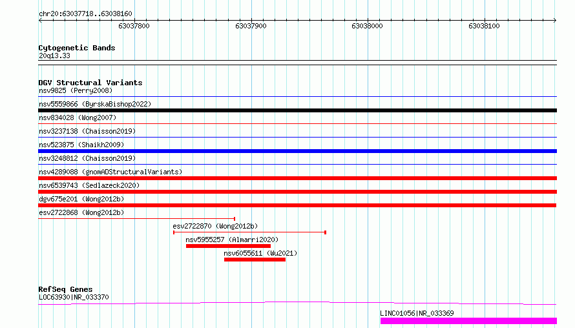The height and width of the screenshot is (328, 575).
Task: Select ruler position 63038000
Action: tap(367, 26)
